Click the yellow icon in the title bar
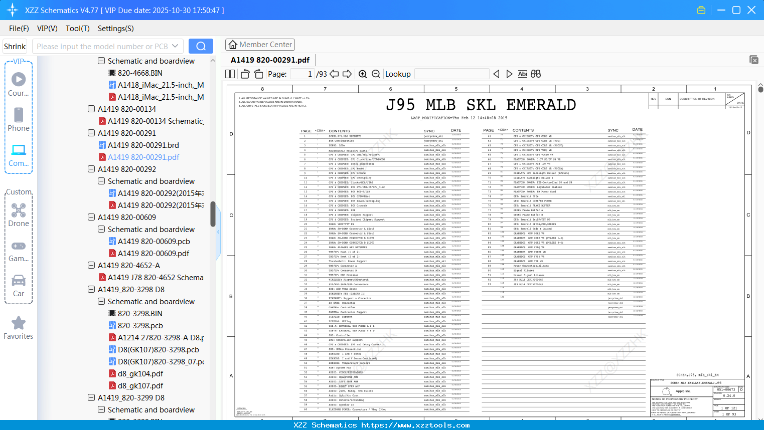 click(x=701, y=10)
